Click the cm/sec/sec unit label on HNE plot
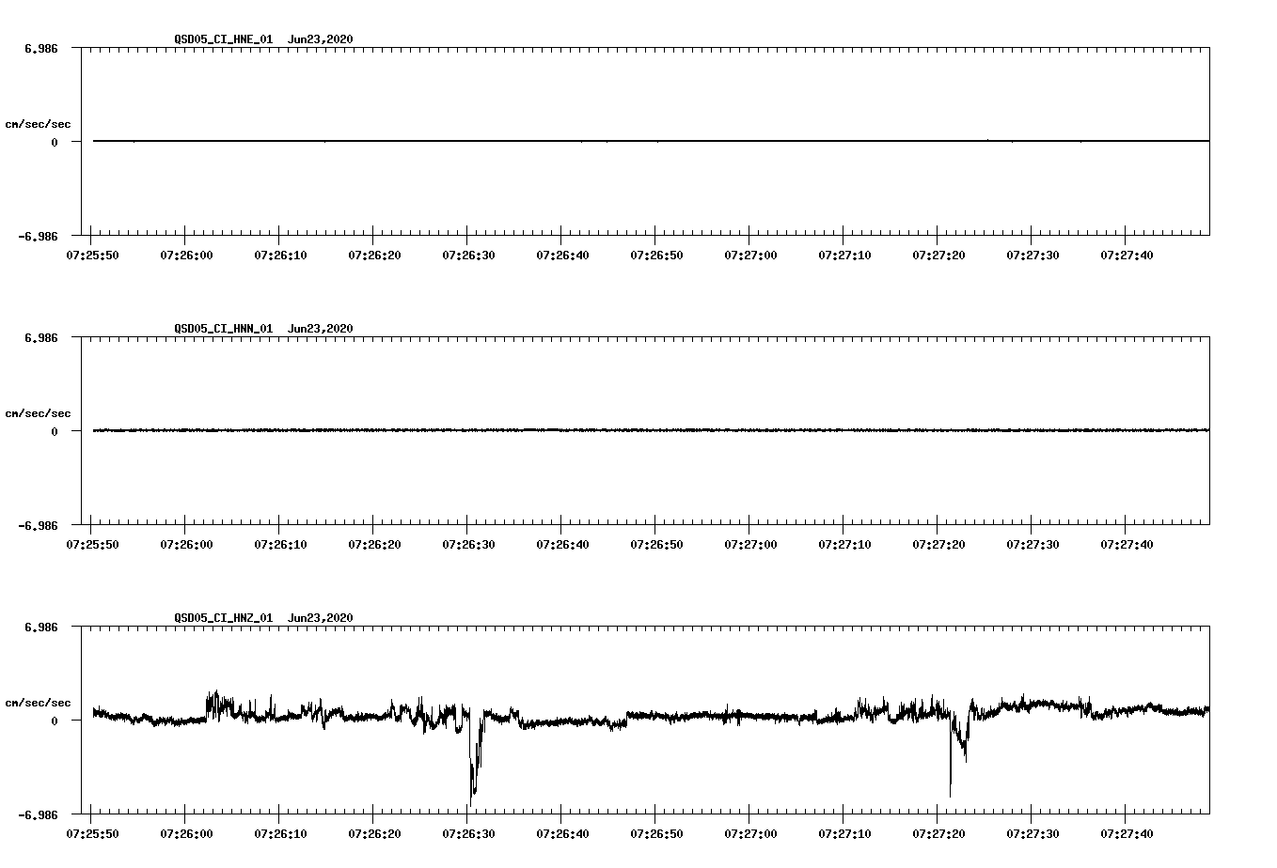The height and width of the screenshot is (868, 1277). (38, 124)
